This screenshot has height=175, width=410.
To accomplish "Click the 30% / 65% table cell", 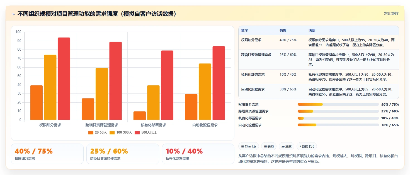I will point(288,89).
